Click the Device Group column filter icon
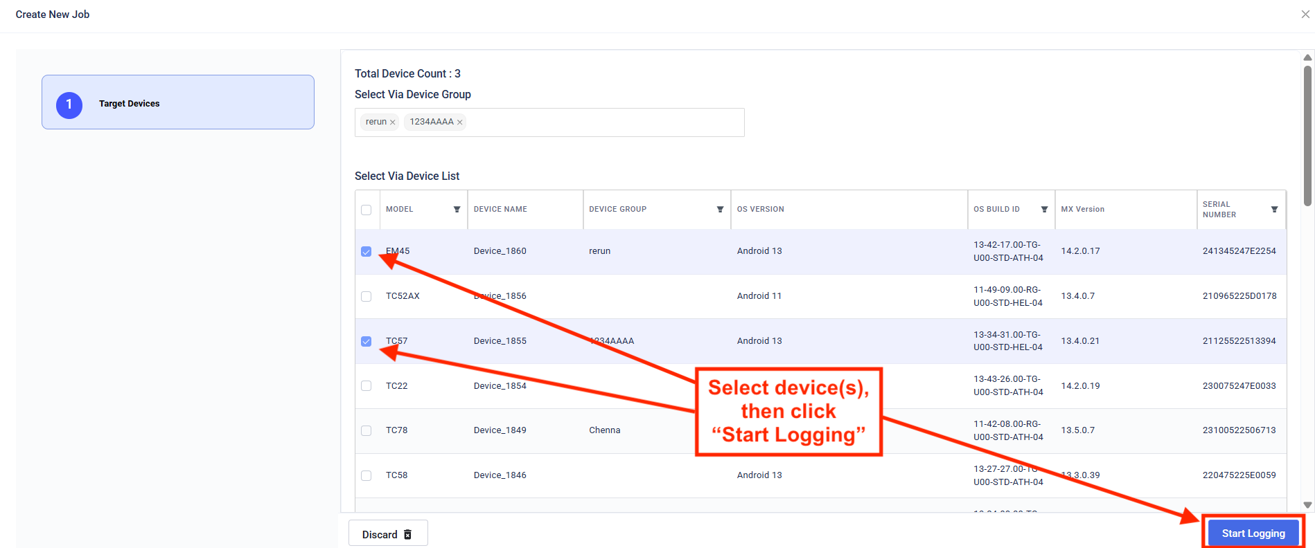1315x548 pixels. pos(720,210)
